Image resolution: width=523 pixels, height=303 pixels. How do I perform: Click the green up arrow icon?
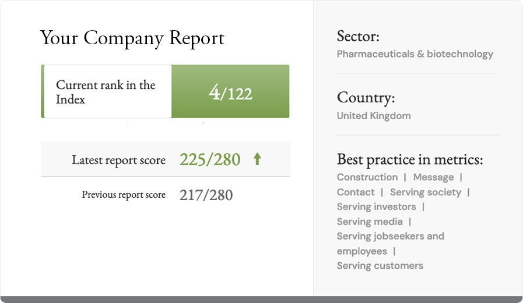(x=257, y=159)
